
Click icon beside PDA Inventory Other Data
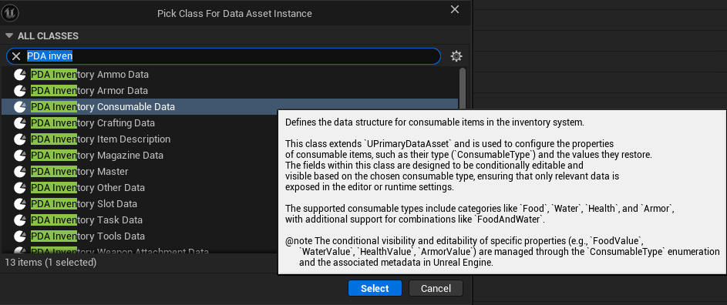tap(20, 188)
